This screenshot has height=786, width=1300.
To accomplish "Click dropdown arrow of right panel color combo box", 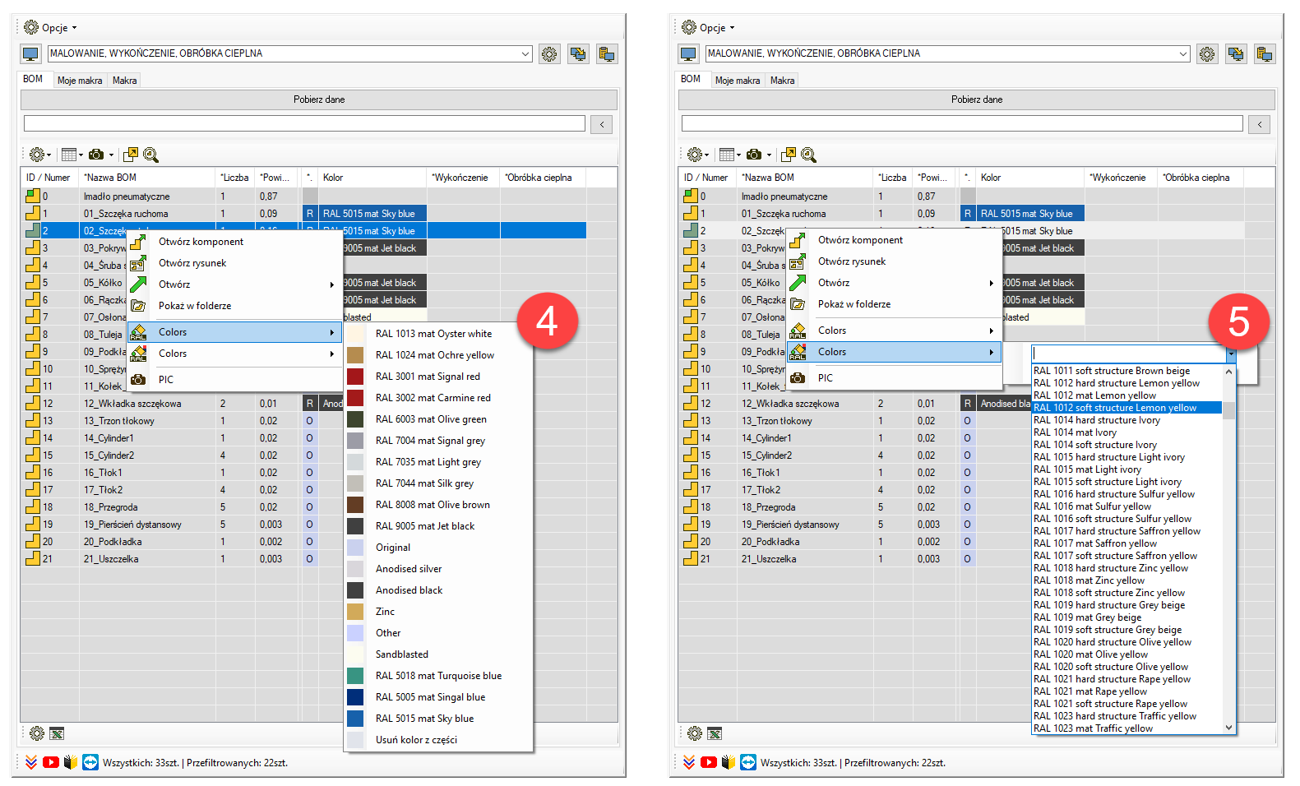I will coord(1231,354).
